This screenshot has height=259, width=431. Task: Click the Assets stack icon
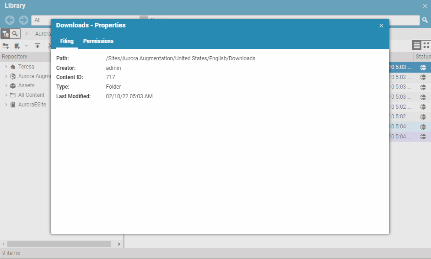(13, 85)
